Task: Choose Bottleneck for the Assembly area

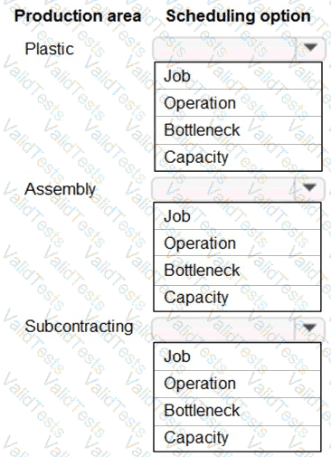Action: (x=238, y=271)
